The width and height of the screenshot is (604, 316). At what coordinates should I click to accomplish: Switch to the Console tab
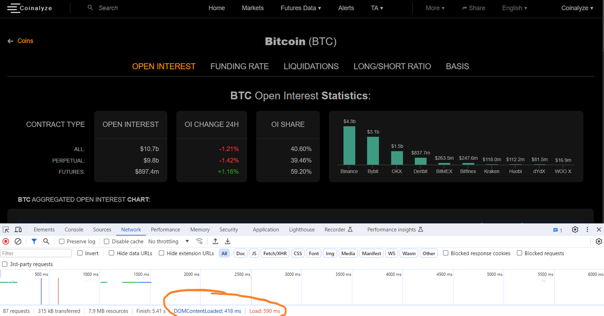(x=74, y=230)
